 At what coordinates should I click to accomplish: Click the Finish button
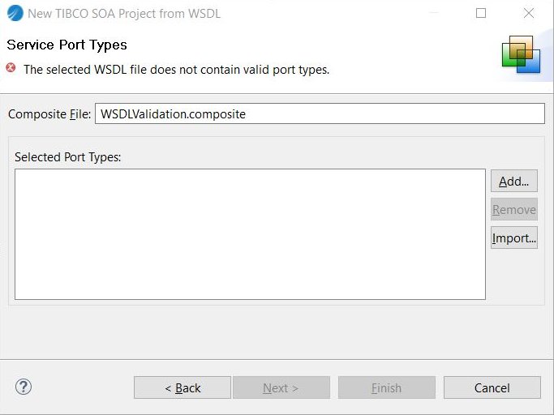click(x=386, y=388)
